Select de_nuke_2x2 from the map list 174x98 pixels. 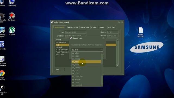pos(86,85)
